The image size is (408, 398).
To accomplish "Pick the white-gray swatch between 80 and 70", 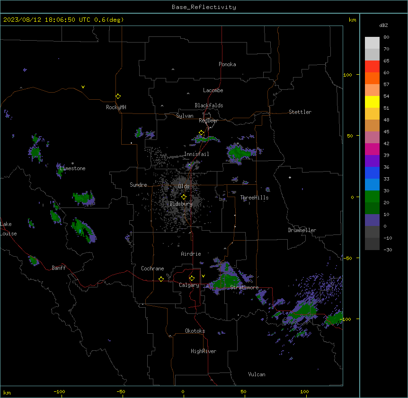I will pos(372,43).
